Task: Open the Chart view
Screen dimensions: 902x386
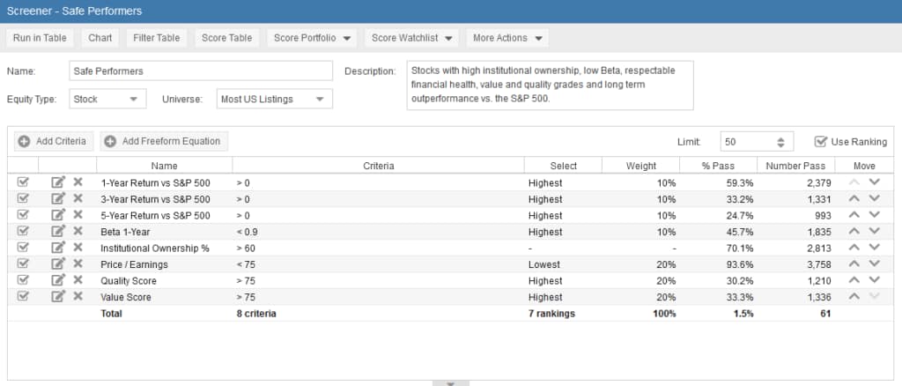Action: coord(100,38)
